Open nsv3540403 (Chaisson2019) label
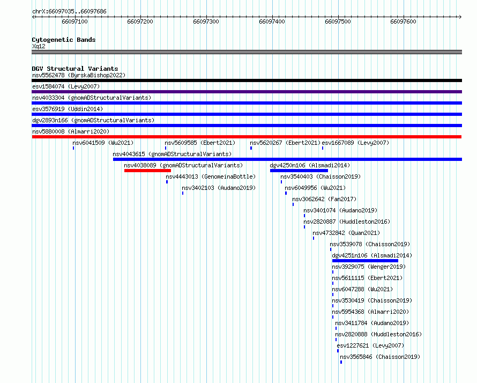This screenshot has width=477, height=383. point(321,176)
